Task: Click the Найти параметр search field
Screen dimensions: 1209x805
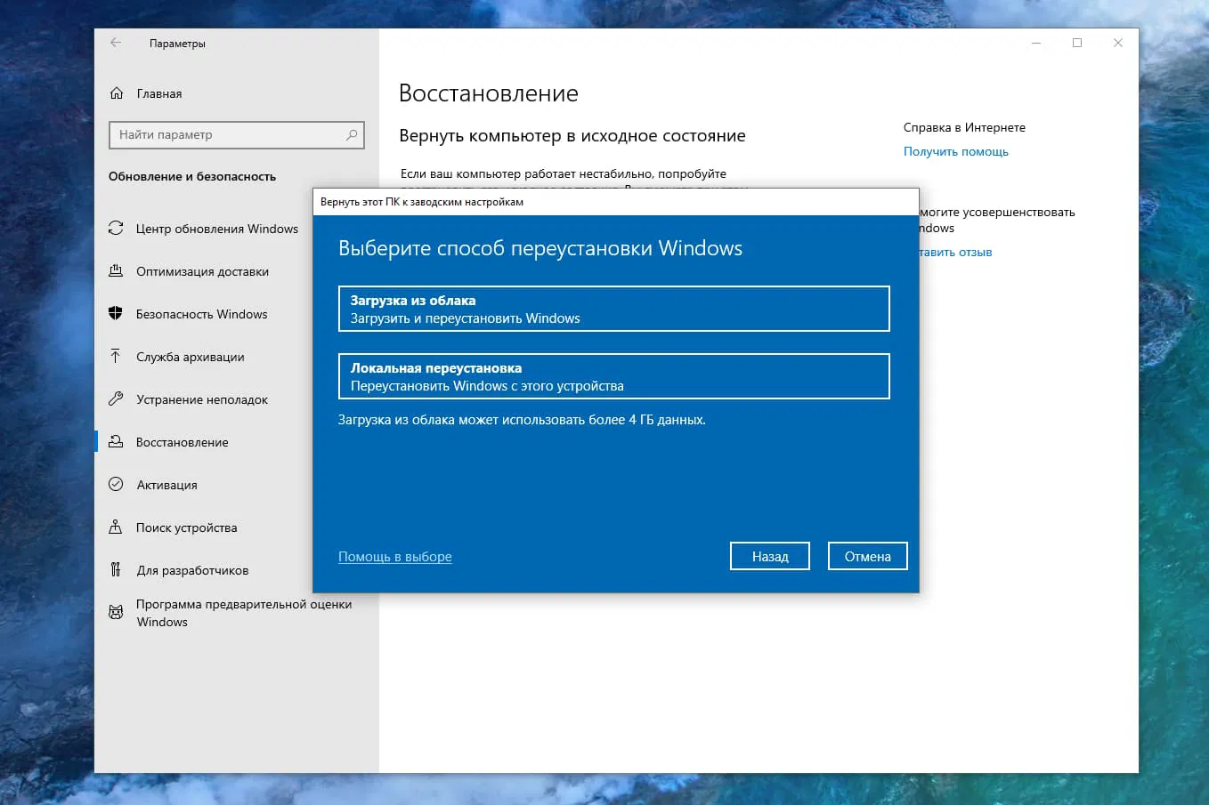Action: (x=236, y=135)
